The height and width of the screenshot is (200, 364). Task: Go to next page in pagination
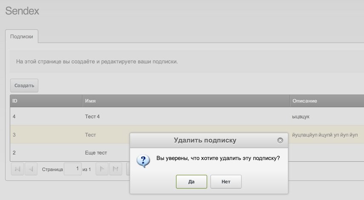[102, 169]
